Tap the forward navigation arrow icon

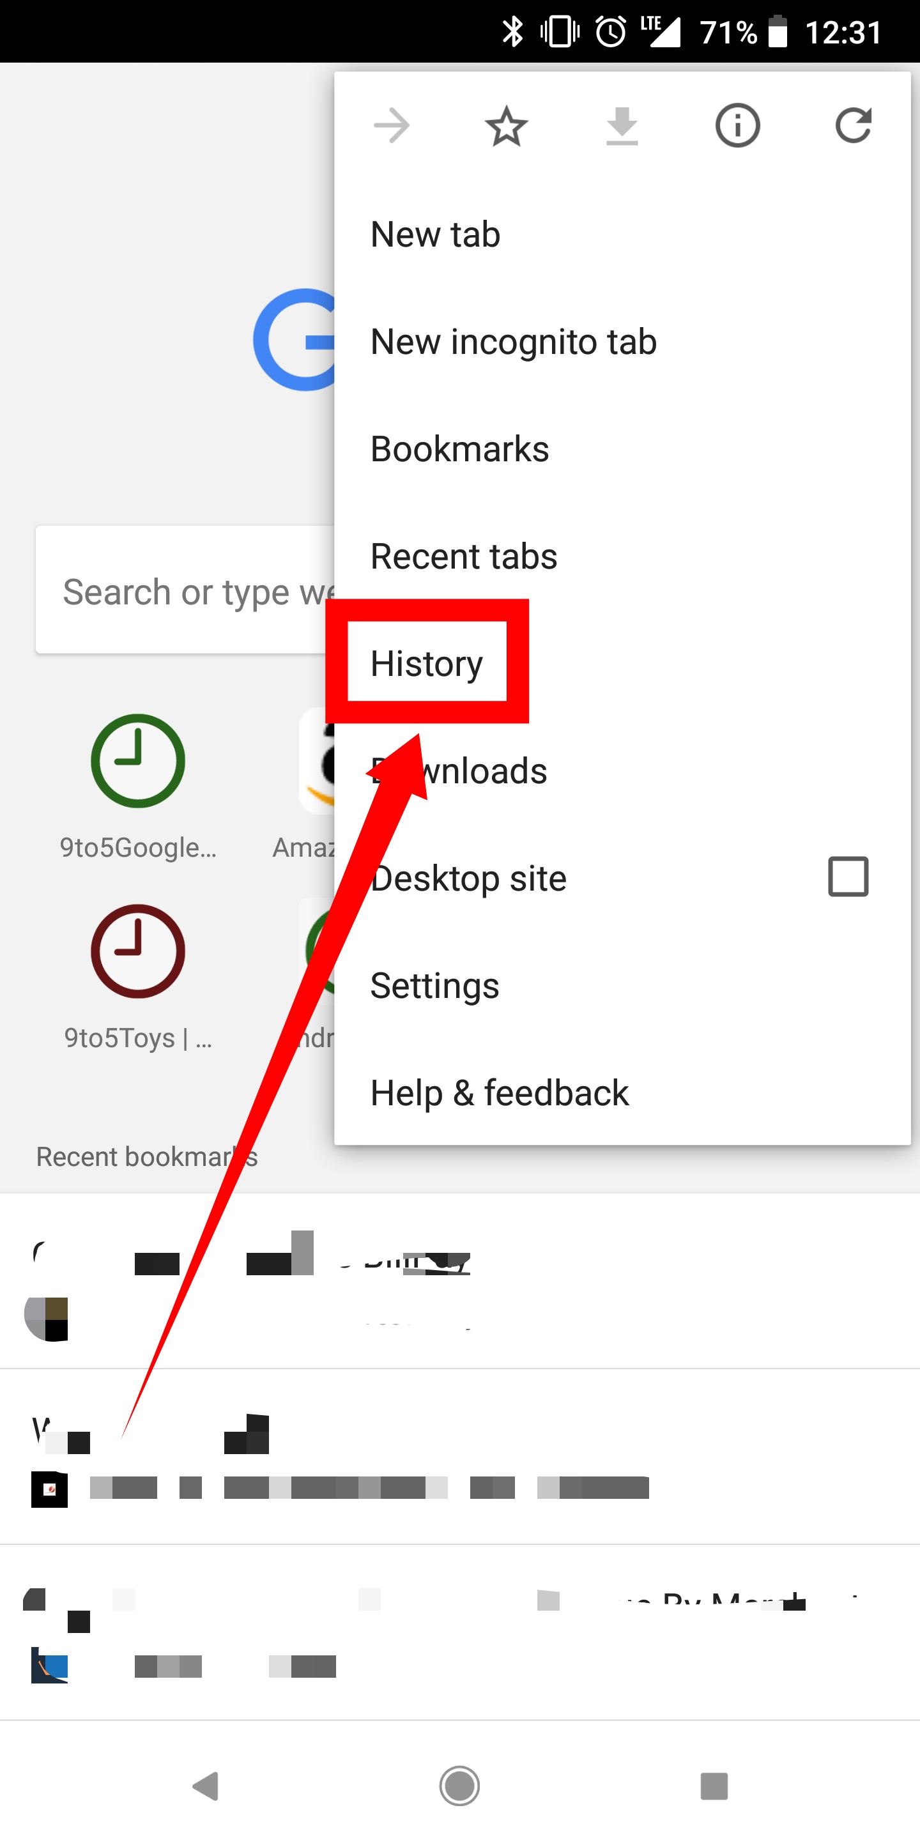[x=392, y=126]
